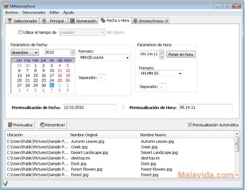245x190 pixels.
Task: Click the time Separador input field
Action: 163,87
